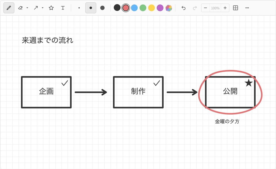Pick the black color swatch
The width and height of the screenshot is (276, 169).
[117, 8]
